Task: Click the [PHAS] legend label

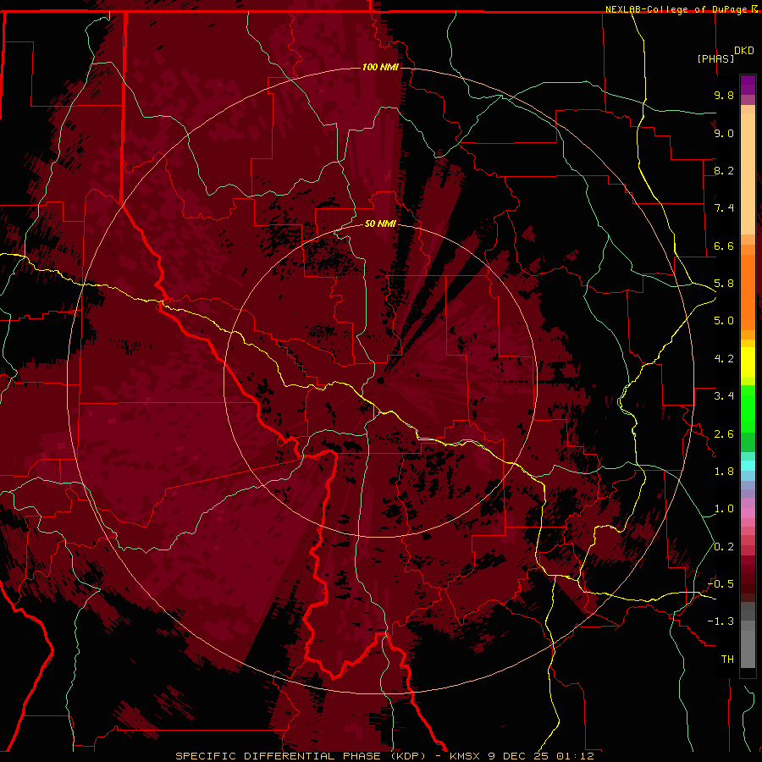Action: tap(715, 58)
